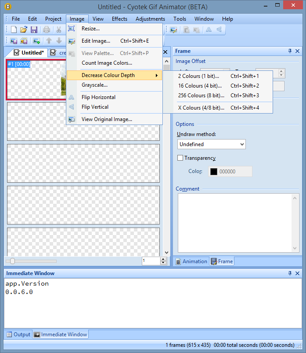Screen dimensions: 306x353
Task: Choose View Original Image menu entry
Action: (115, 119)
